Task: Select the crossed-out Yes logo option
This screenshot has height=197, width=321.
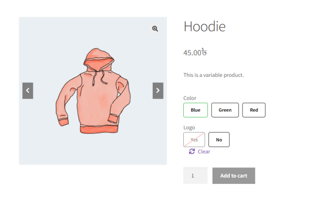Action: click(194, 140)
